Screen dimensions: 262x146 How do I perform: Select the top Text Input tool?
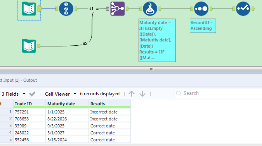click(x=29, y=9)
